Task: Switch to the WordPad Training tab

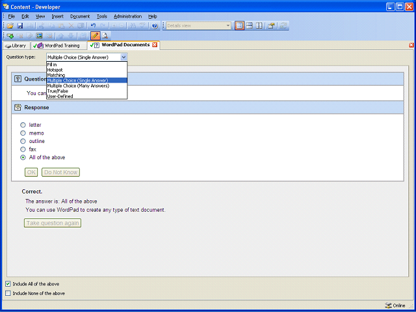Action: click(x=58, y=45)
